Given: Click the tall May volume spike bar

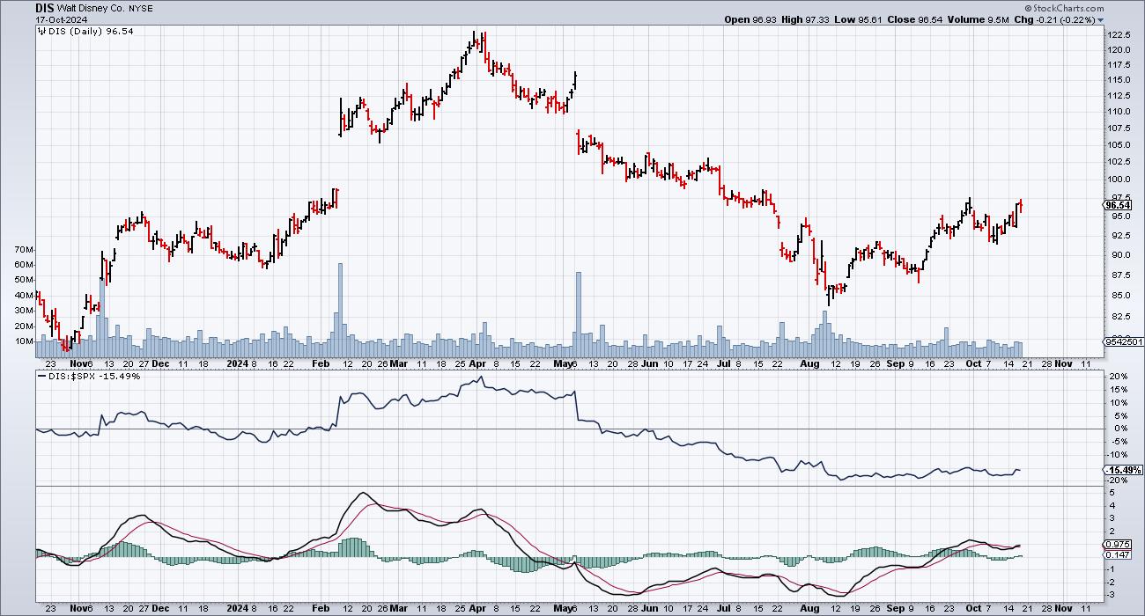Looking at the screenshot, I should click(579, 314).
